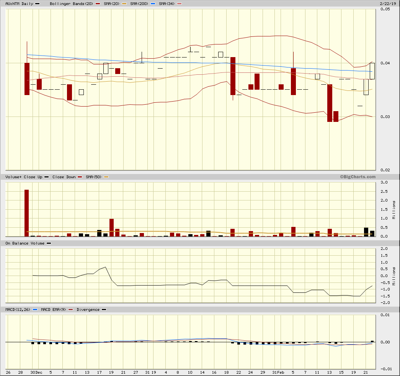Click the orange SMA(20) legend swatch
Screen dimensions: 400x376
coord(124,3)
